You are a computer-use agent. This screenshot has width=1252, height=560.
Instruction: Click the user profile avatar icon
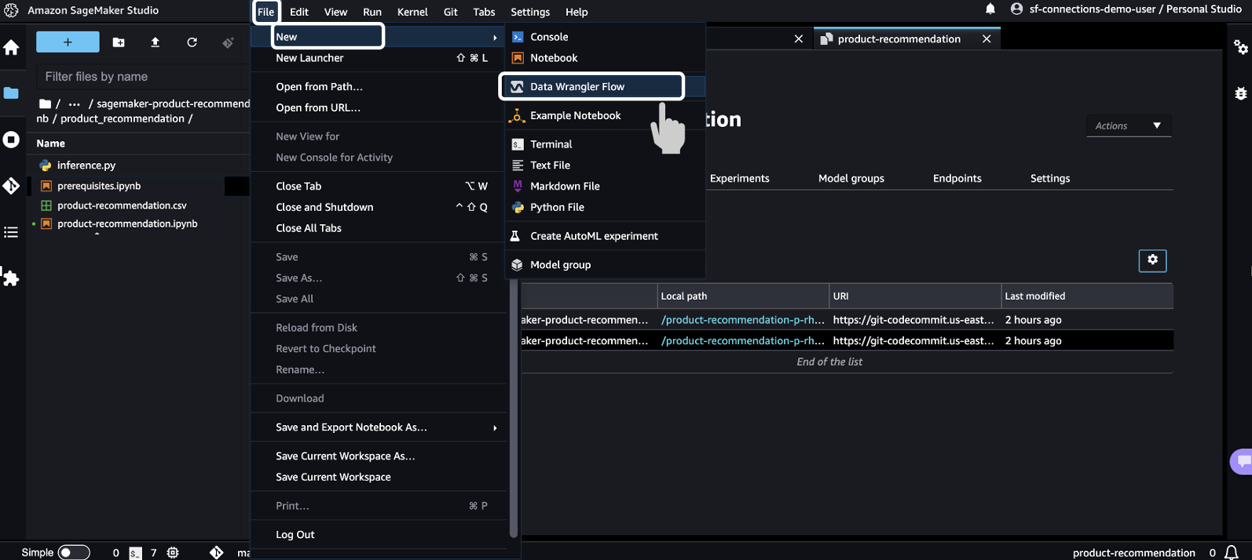[1016, 9]
